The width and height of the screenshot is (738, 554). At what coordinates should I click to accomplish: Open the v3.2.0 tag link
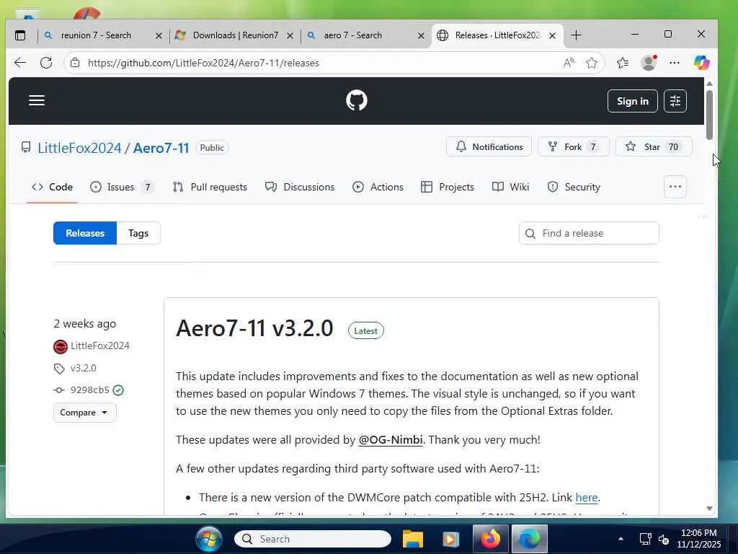click(84, 368)
